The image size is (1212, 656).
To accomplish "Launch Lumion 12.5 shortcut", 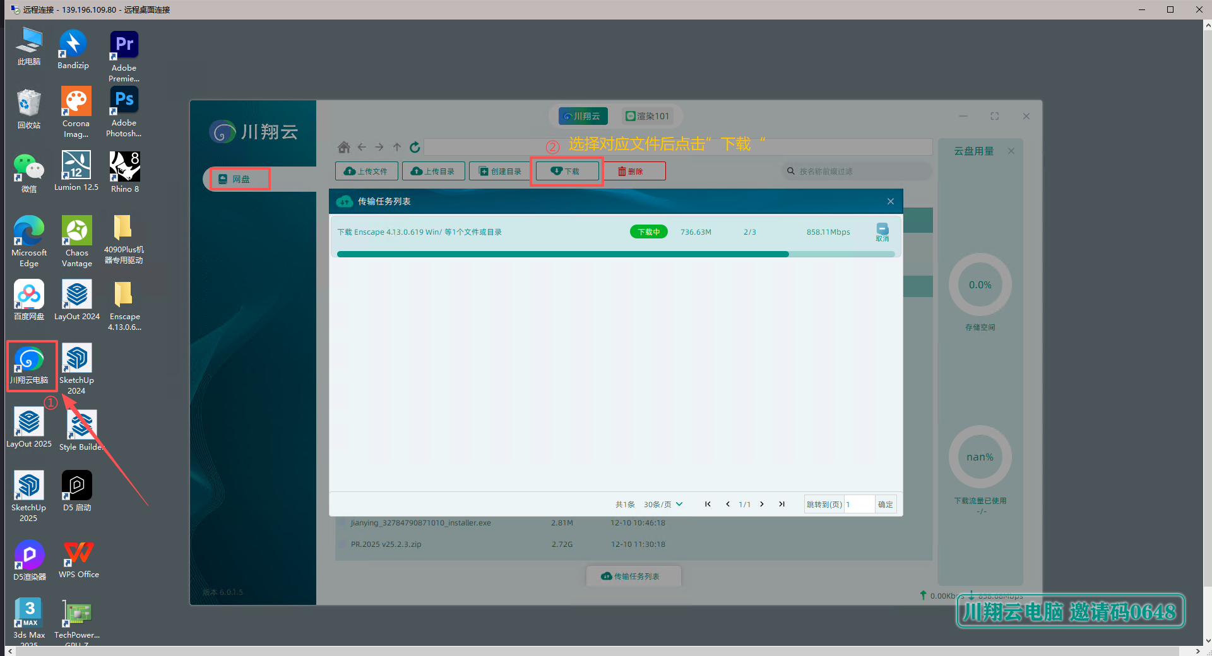I will coord(76,171).
